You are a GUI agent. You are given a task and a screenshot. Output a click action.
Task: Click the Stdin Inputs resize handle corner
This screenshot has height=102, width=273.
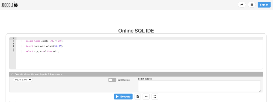coord(260,91)
